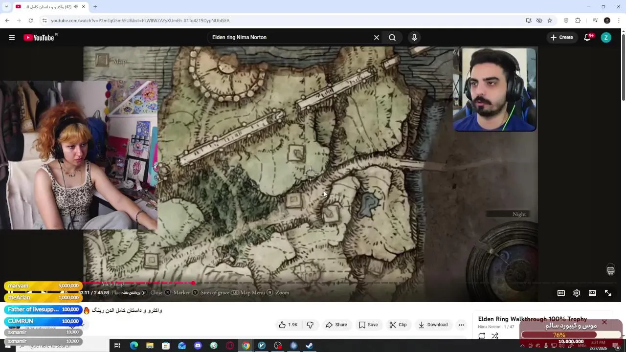Like the video with 1.9K likes
Screen dimensions: 626x352
(x=288, y=325)
